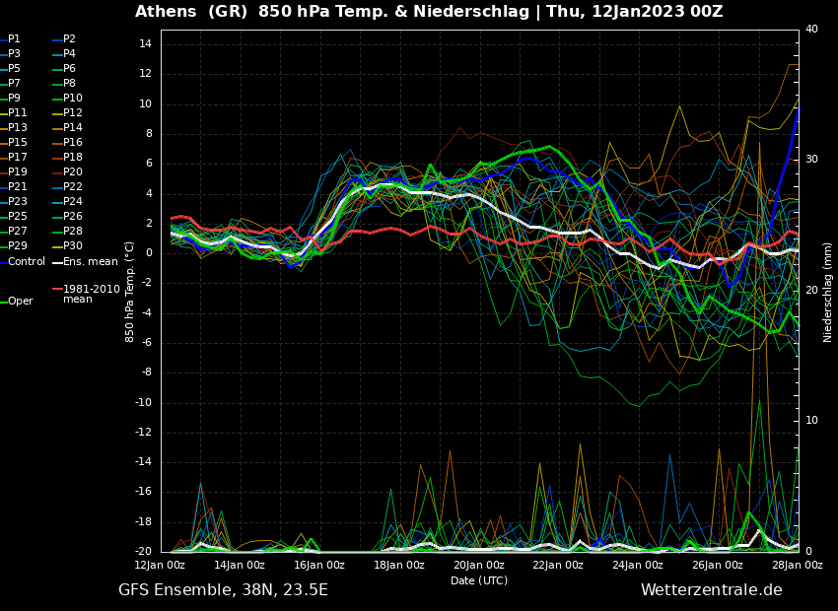838x611 pixels.
Task: Click the P1 legend entry
Action: tap(14, 39)
